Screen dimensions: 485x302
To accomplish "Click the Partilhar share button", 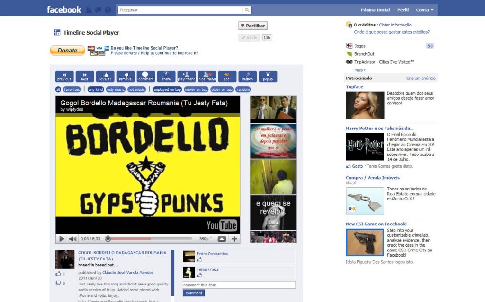I will (253, 26).
